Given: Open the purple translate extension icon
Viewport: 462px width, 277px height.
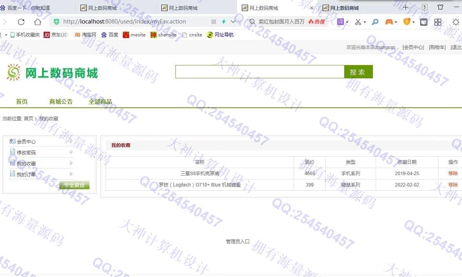Looking at the screenshot, I should [x=340, y=22].
